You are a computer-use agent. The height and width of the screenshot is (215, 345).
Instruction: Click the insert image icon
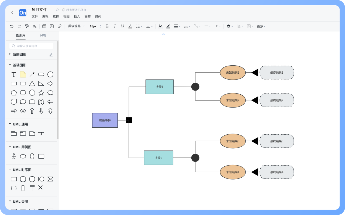coord(52,26)
